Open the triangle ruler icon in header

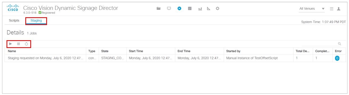coord(208,9)
